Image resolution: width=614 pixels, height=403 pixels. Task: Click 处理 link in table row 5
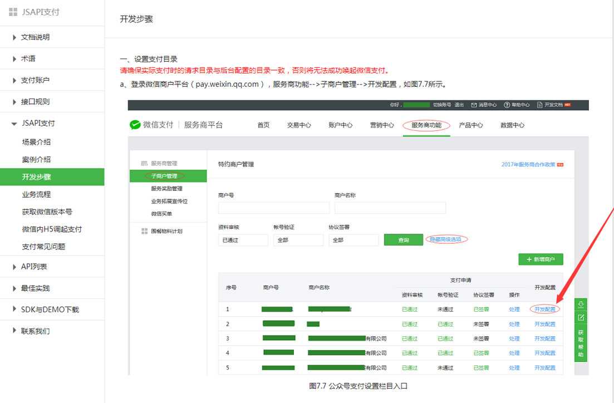(x=514, y=368)
